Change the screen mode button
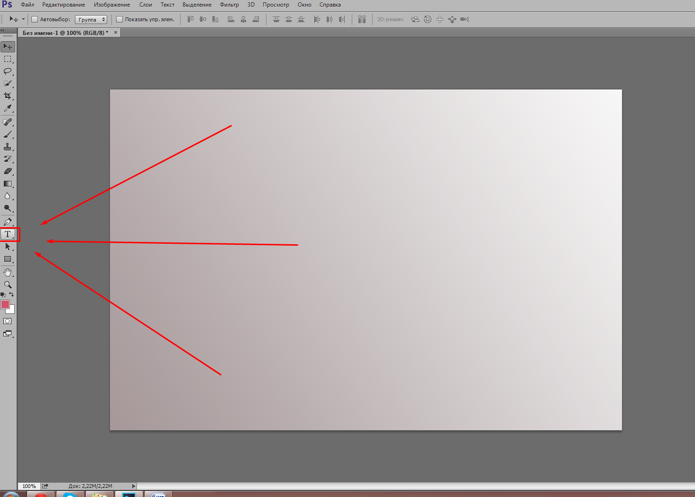Screen dimensions: 695x497 (8, 334)
